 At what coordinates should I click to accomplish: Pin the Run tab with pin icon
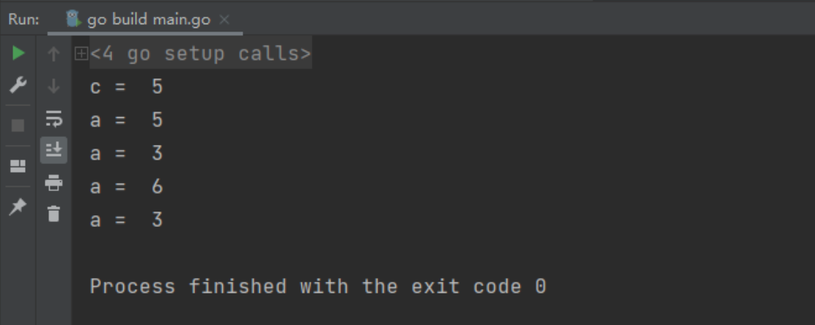pyautogui.click(x=18, y=206)
